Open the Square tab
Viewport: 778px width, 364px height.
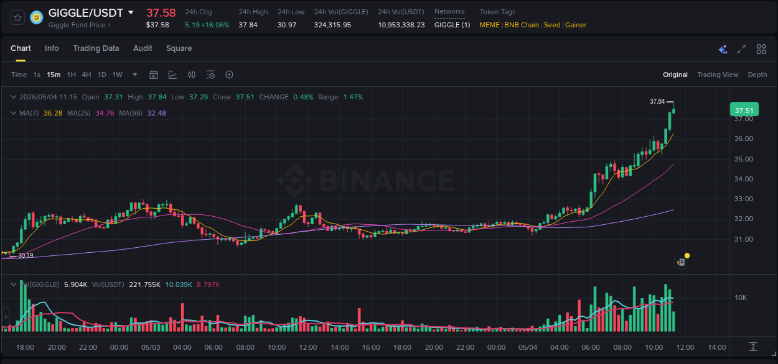point(179,48)
